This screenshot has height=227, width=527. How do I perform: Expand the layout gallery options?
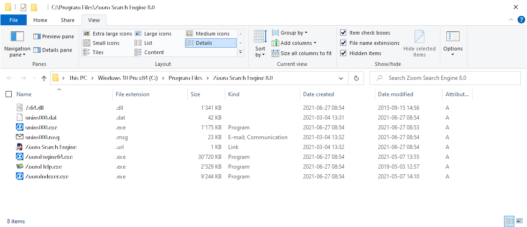pyautogui.click(x=240, y=52)
